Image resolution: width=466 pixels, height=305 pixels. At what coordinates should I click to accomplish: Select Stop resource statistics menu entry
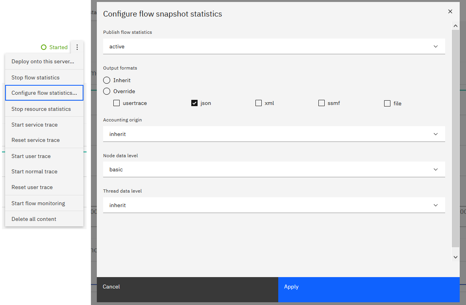tap(44, 109)
